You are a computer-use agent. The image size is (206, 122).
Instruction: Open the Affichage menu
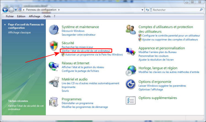(x=34, y=16)
